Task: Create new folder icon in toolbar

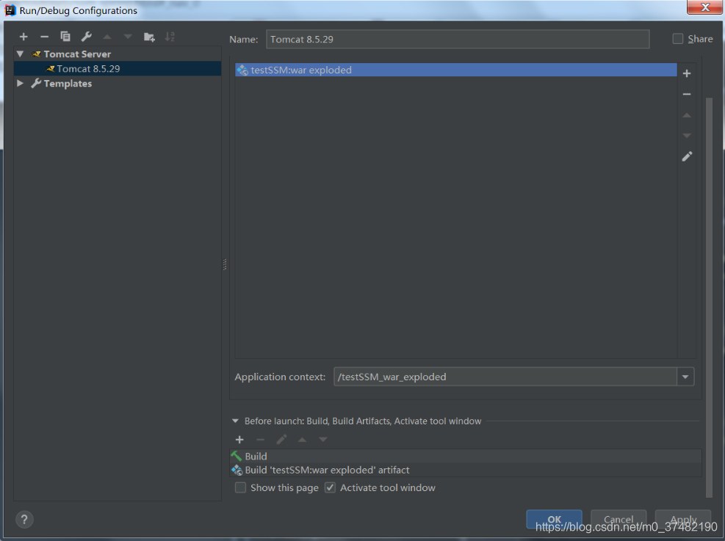Action: [x=149, y=37]
